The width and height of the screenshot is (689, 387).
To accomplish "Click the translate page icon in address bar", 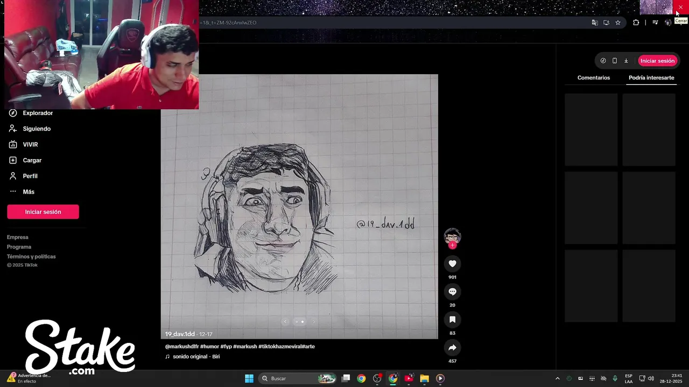I will 595,23.
